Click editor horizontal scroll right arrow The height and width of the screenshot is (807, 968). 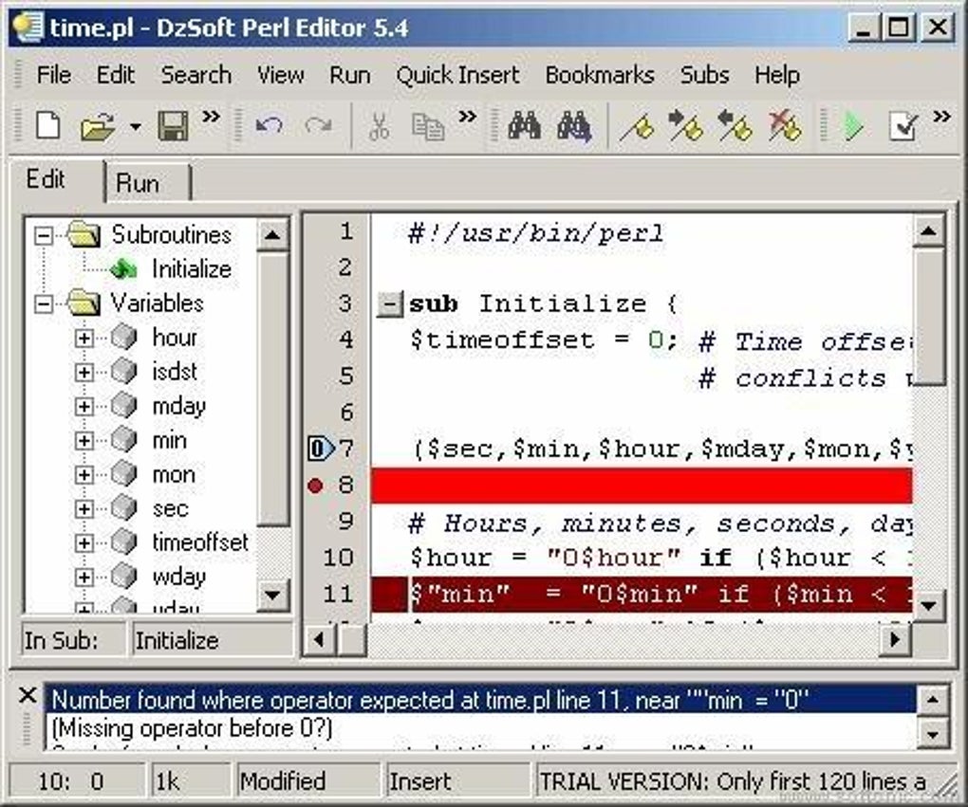(895, 640)
